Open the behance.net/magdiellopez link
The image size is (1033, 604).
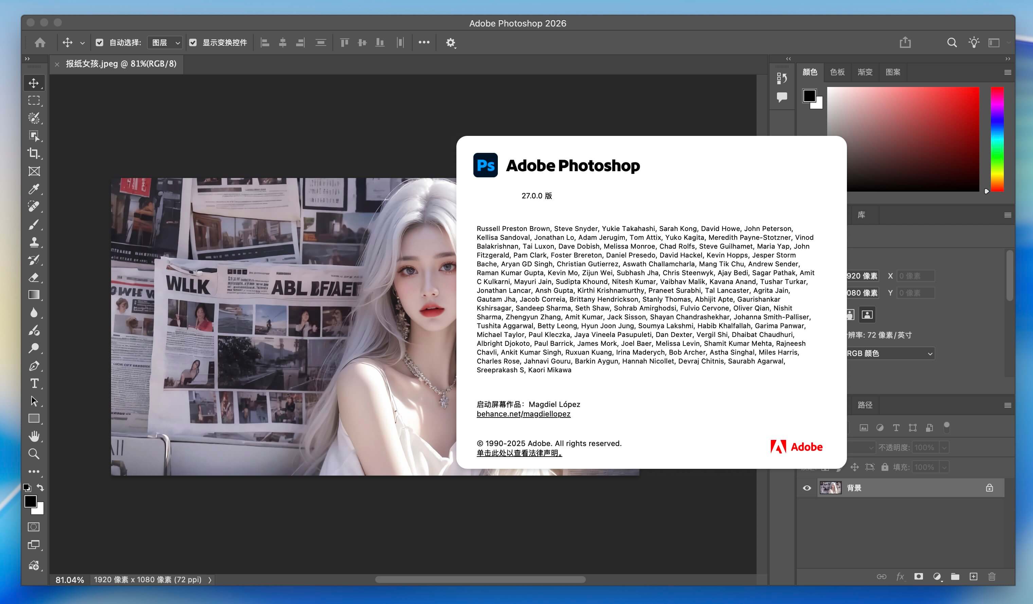(x=523, y=414)
